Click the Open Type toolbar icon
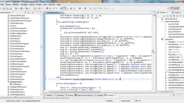Screen dimensions: 184x103 pyautogui.click(x=47, y=8)
